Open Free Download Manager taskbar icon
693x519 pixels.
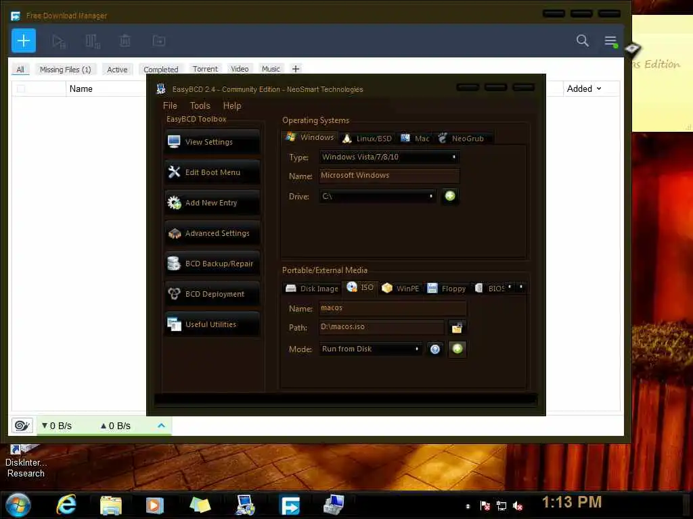tap(290, 505)
